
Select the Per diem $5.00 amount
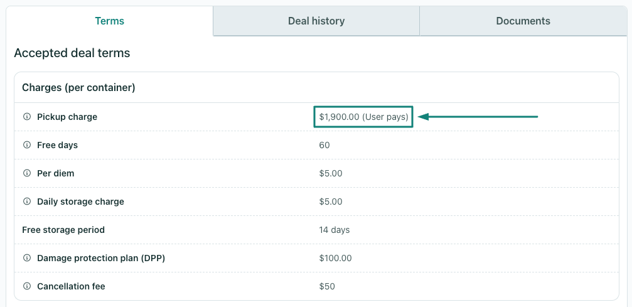click(331, 173)
